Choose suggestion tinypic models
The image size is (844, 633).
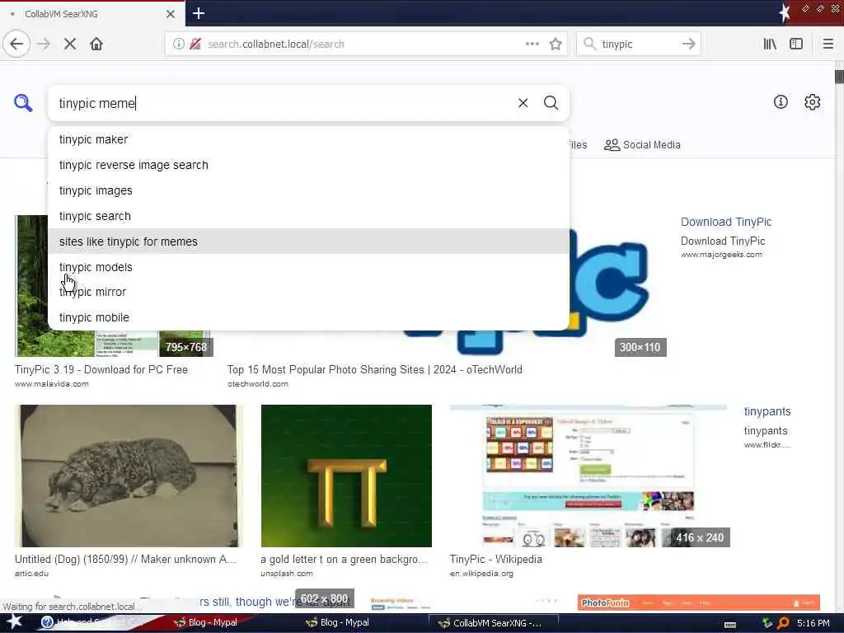point(308,267)
